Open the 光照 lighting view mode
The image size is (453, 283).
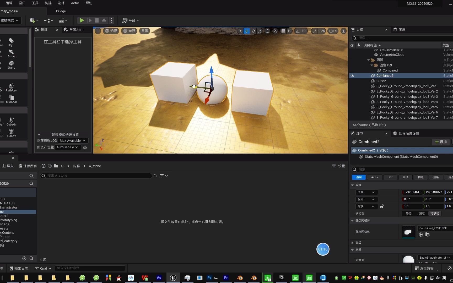[x=129, y=31]
